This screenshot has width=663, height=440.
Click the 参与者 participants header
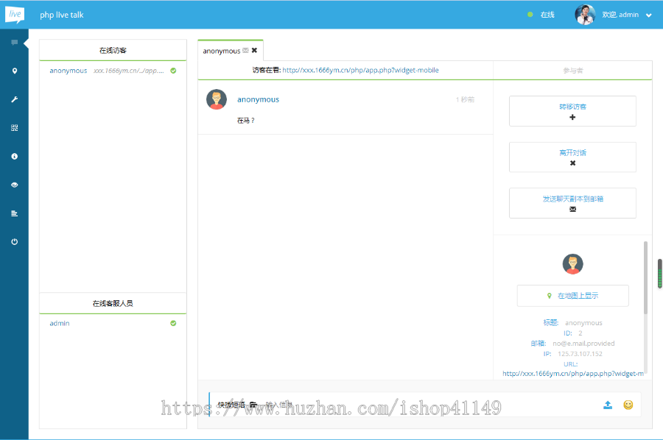[572, 71]
